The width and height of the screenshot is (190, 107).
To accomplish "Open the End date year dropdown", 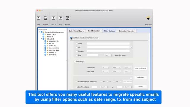I will click(128, 71).
